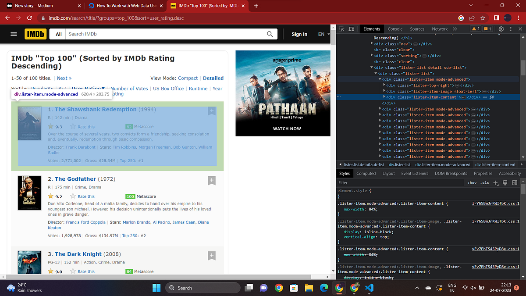
Task: Open the Computed styles tab
Action: (x=366, y=173)
